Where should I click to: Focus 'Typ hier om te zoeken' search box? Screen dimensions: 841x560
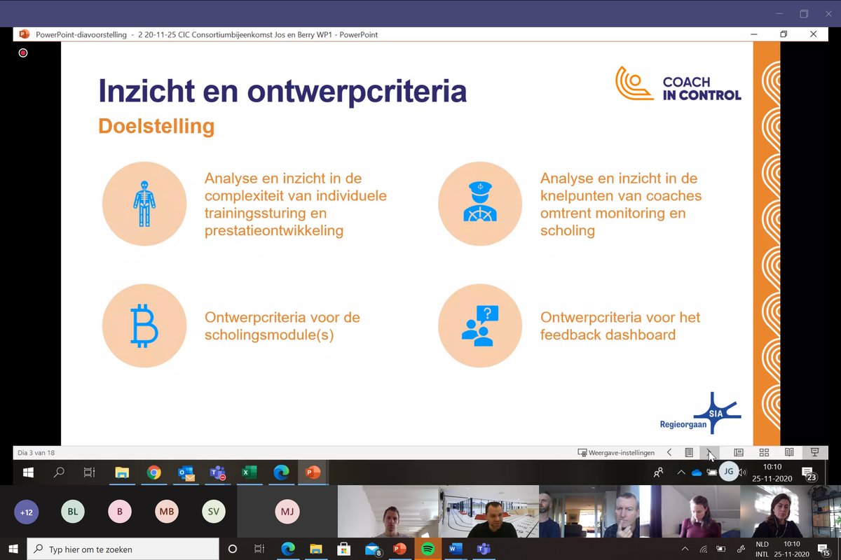pyautogui.click(x=123, y=549)
